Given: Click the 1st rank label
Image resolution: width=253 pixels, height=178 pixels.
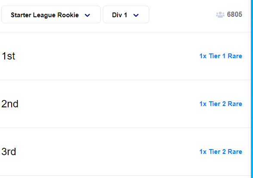Looking at the screenshot, I should pyautogui.click(x=8, y=56).
